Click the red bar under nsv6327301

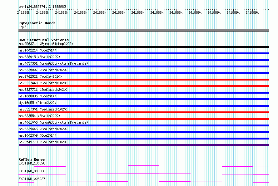[x=144, y=112]
